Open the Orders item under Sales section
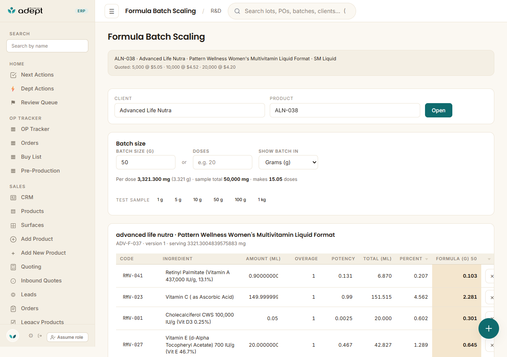Viewport: 507px width, 357px height. [48, 309]
